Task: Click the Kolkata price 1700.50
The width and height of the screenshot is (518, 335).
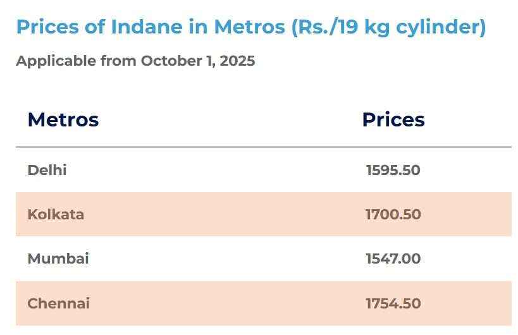Action: [393, 214]
